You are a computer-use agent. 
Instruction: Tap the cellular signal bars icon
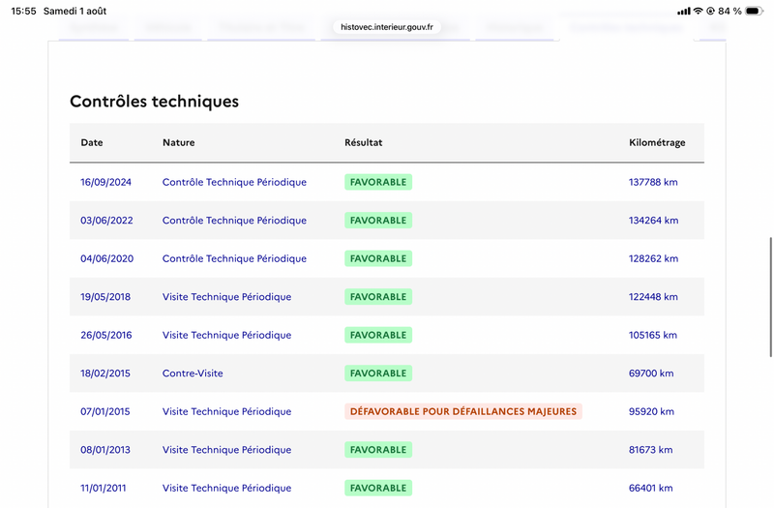click(x=684, y=11)
